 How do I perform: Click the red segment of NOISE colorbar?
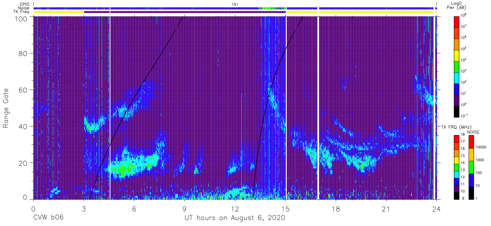pyautogui.click(x=471, y=141)
